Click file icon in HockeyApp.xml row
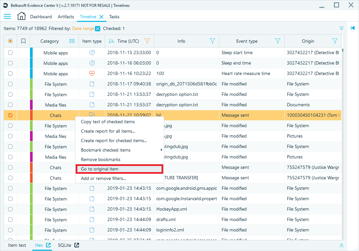 click(x=92, y=209)
